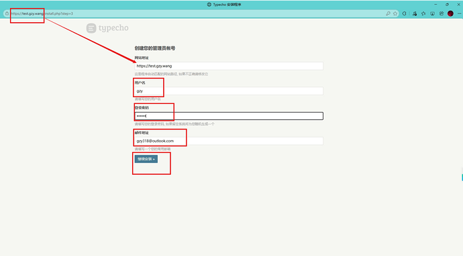Open the browser profile avatar
463x256 pixels.
click(450, 13)
